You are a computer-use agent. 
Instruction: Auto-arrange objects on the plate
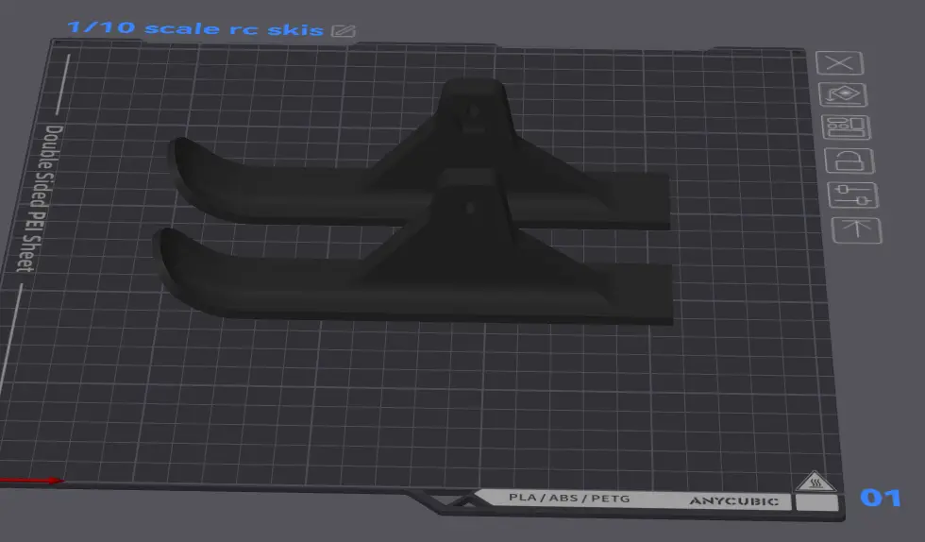847,127
